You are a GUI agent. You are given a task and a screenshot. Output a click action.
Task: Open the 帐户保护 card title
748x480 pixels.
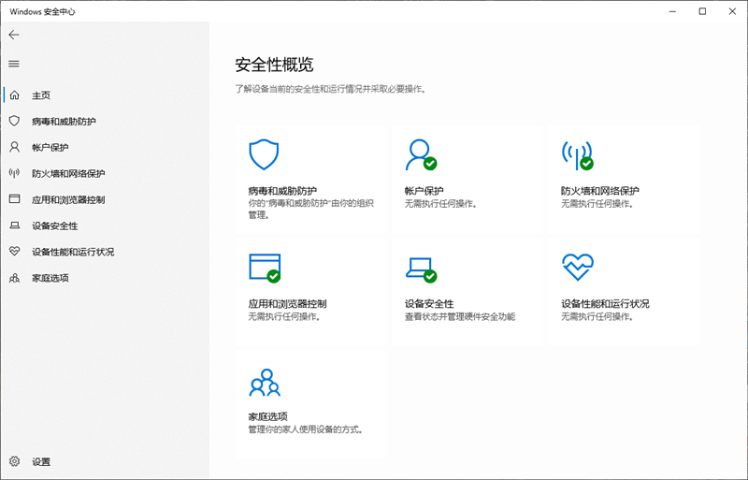(424, 191)
